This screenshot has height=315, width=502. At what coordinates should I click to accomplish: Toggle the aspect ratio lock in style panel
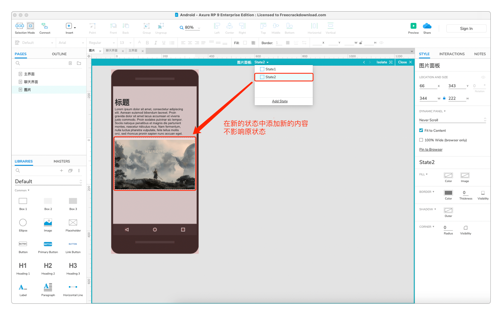coord(444,98)
